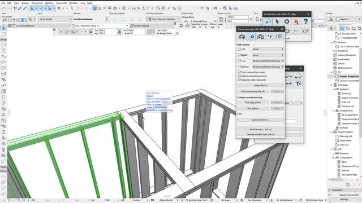Open the Top corner Remove definition dropdown

268,61
